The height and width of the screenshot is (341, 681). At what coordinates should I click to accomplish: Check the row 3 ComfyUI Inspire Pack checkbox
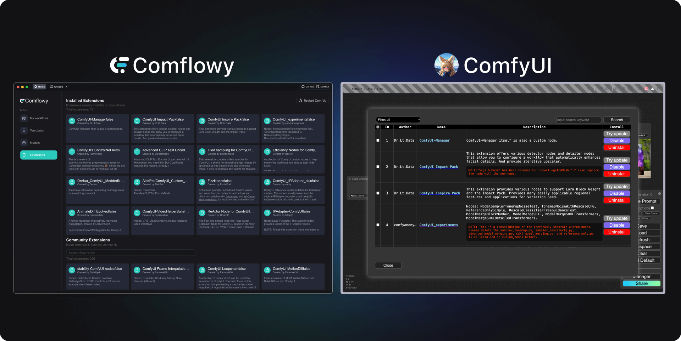pos(378,193)
